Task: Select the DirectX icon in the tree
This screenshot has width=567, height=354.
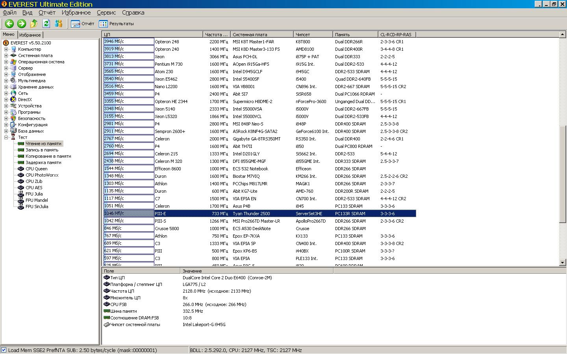Action: (x=13, y=100)
